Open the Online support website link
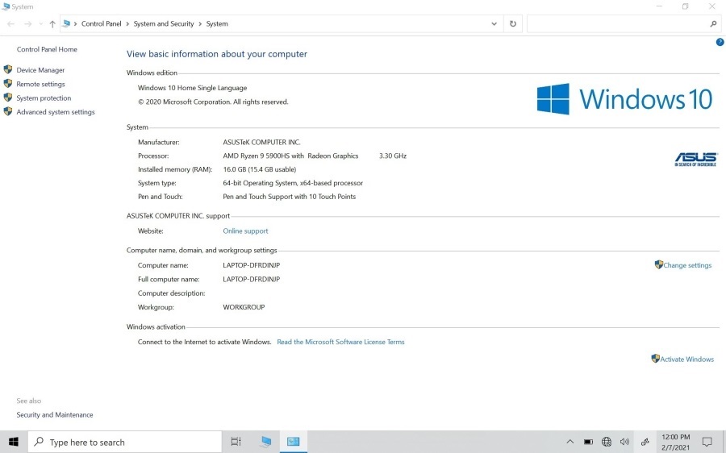The height and width of the screenshot is (453, 726). (x=245, y=231)
